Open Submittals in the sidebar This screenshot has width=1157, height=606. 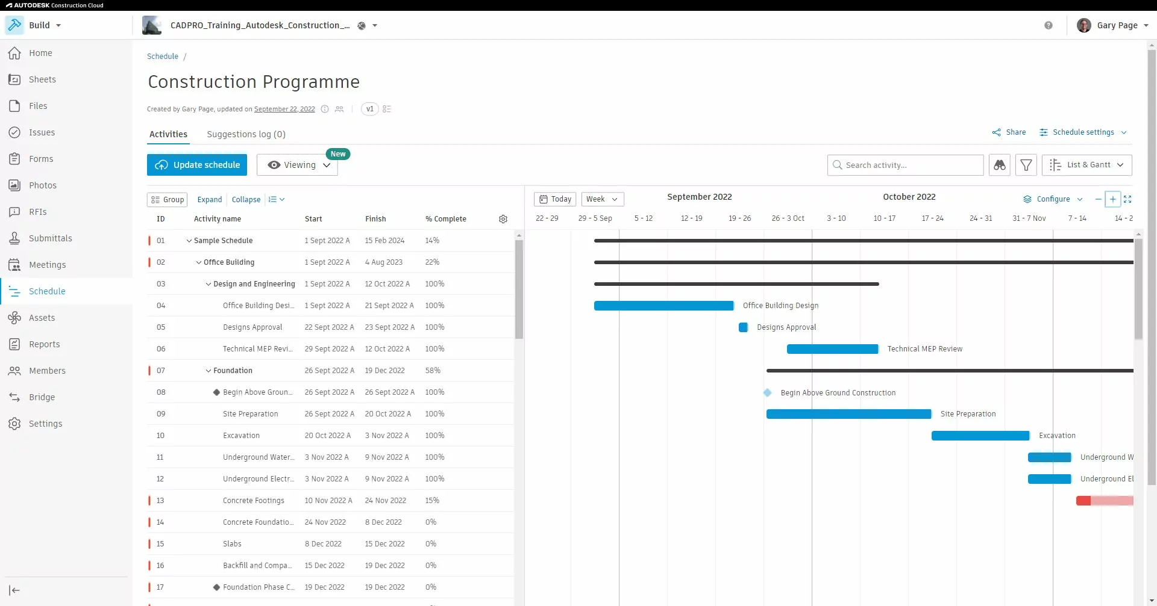[x=50, y=238]
